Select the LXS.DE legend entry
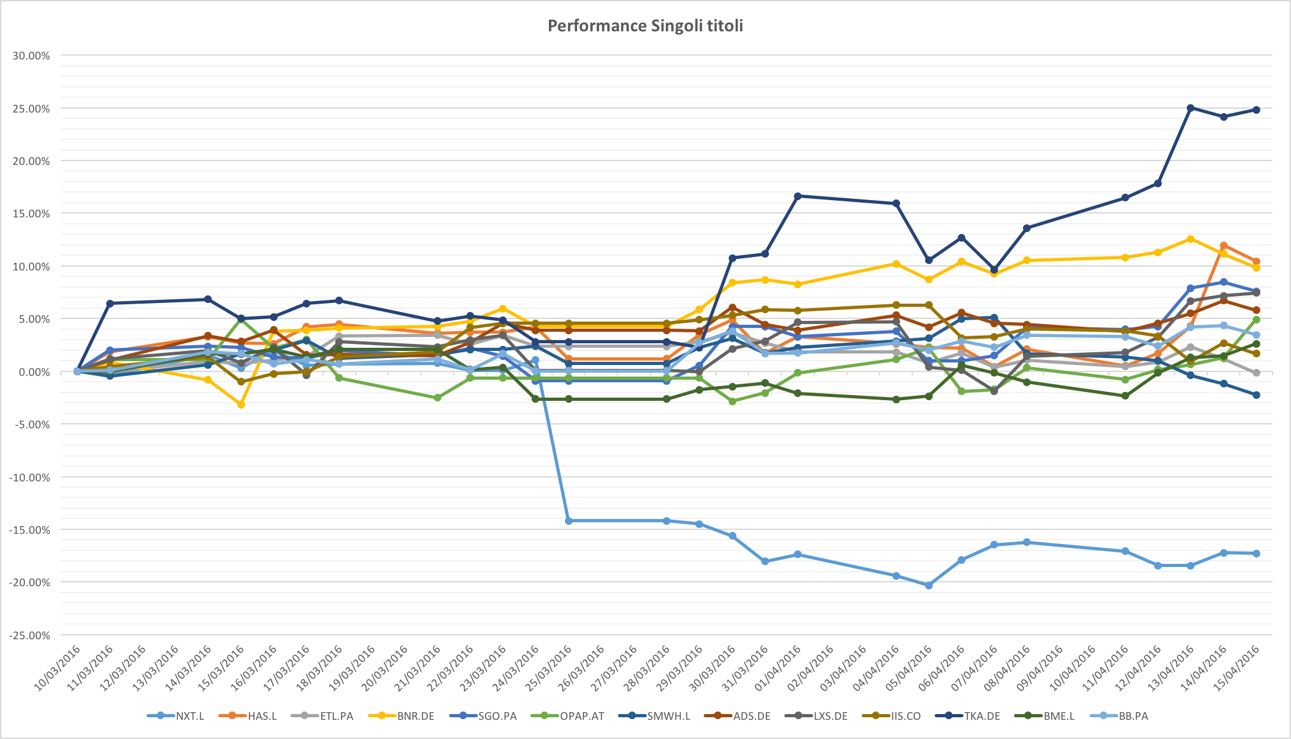Viewport: 1291px width, 739px height. point(831,716)
